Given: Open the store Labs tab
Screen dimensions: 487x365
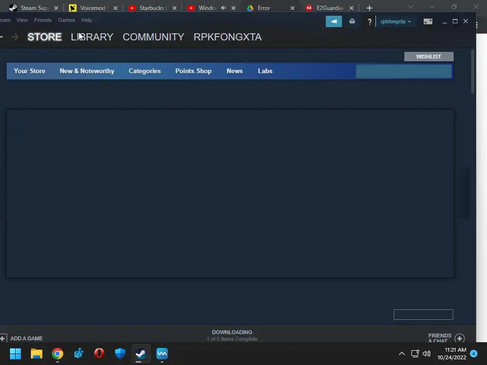Looking at the screenshot, I should coord(265,71).
